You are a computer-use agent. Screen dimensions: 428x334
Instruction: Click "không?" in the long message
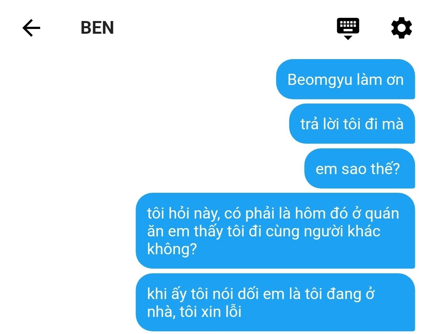point(172,250)
